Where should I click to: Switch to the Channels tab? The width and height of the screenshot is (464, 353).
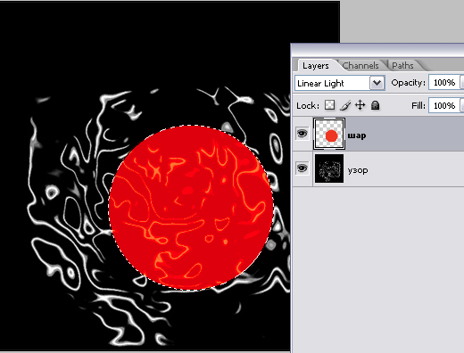click(x=360, y=65)
